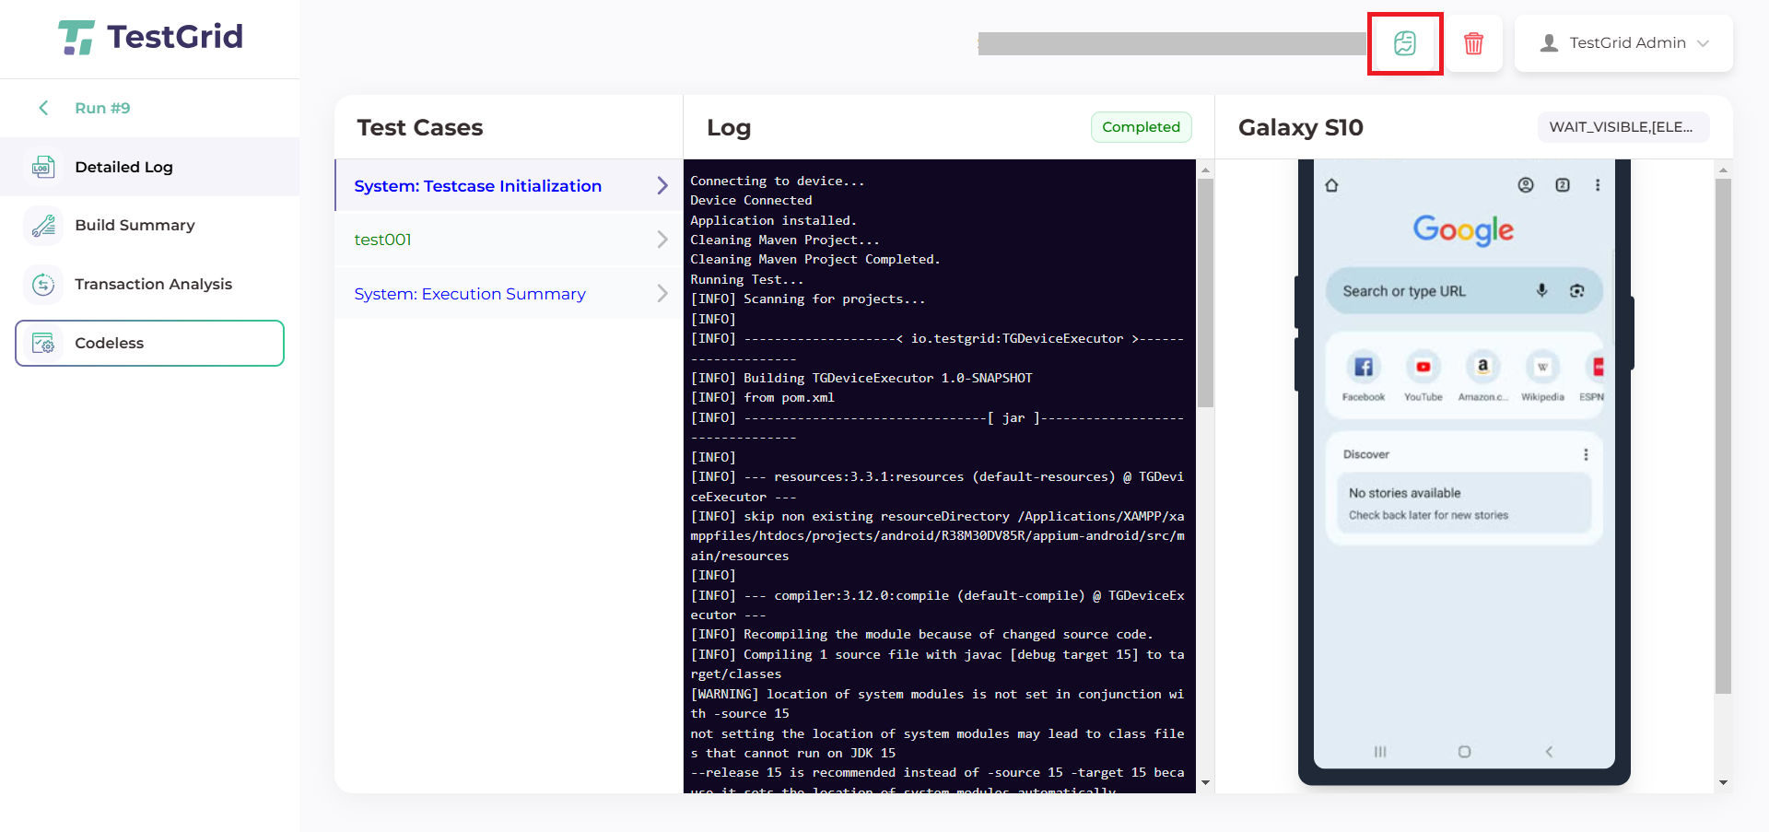This screenshot has height=832, width=1769.
Task: Click the green report icon in header
Action: (x=1404, y=43)
